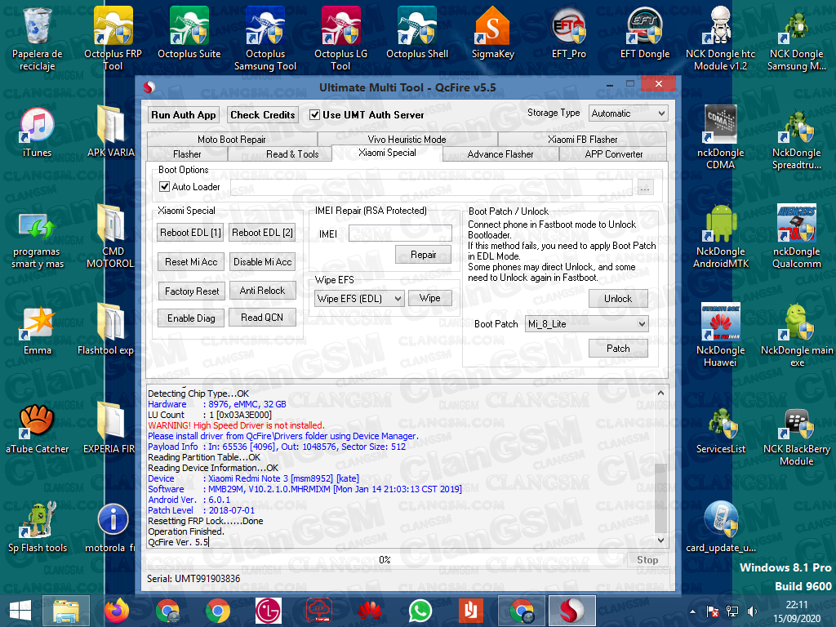Launch Octoplus Shell desktop icon
The height and width of the screenshot is (627, 836).
click(417, 33)
